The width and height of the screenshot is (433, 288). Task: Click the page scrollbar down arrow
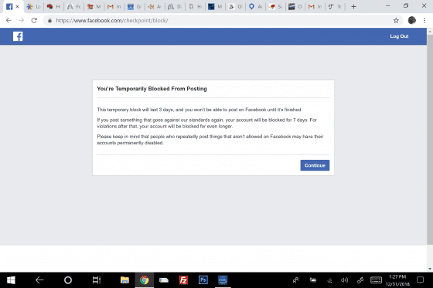[x=430, y=269]
